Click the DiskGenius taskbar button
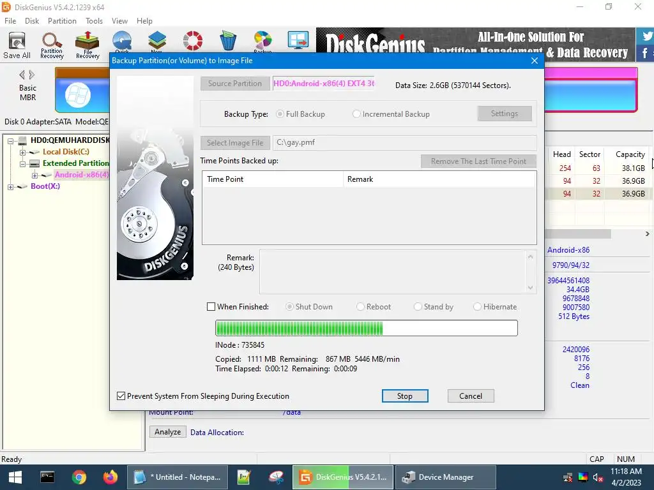The height and width of the screenshot is (490, 654). 343,477
